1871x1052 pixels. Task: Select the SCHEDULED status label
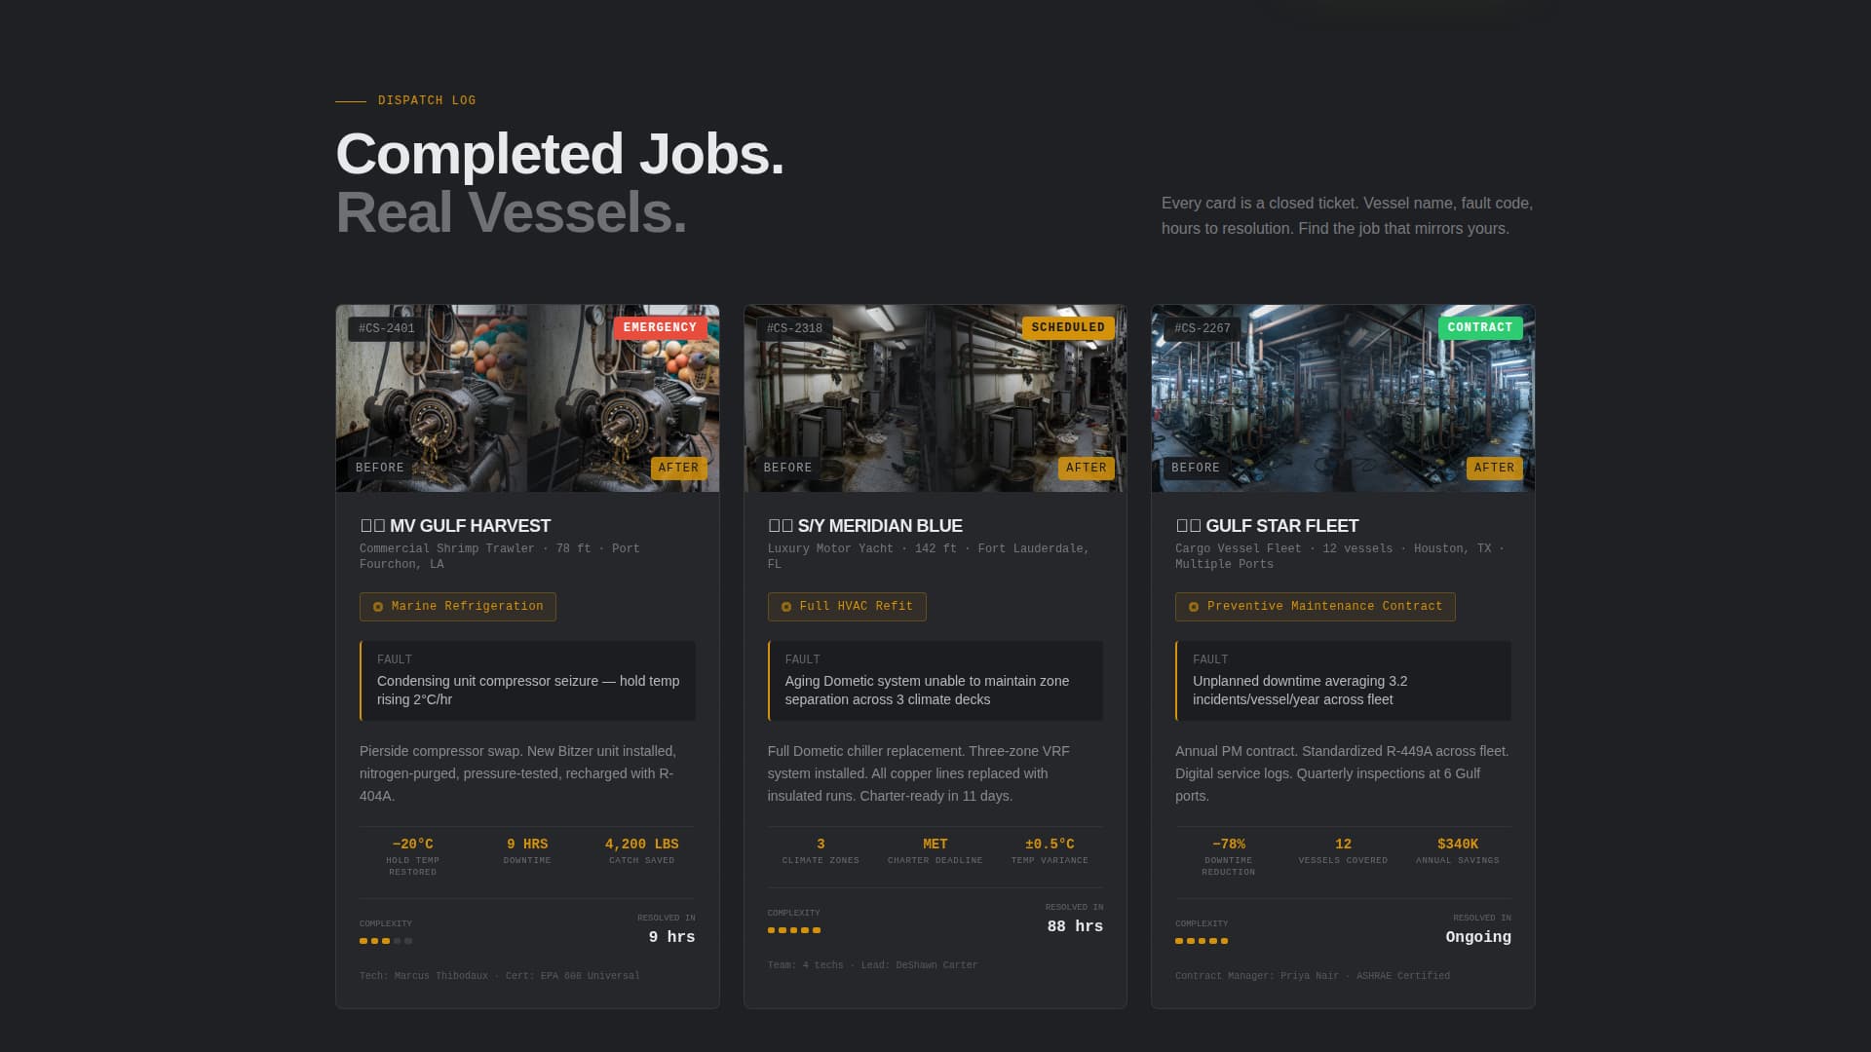1068,328
